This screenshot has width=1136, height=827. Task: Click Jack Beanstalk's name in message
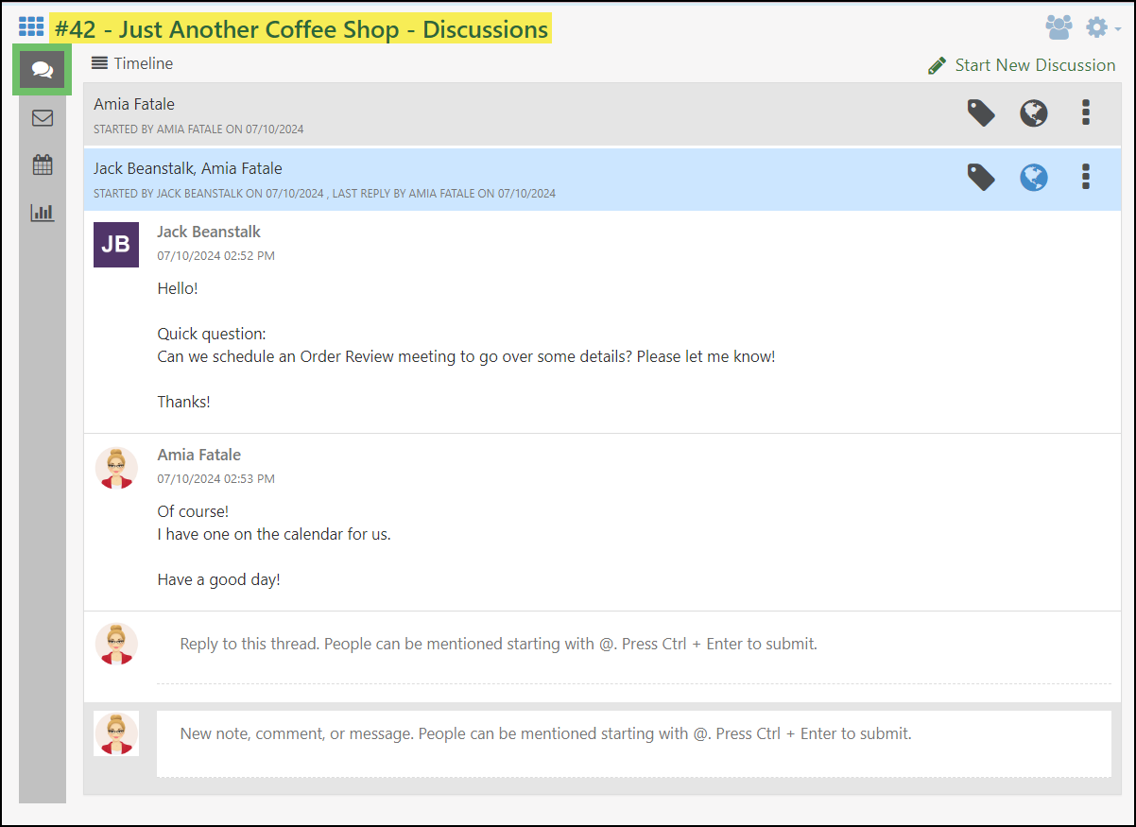(209, 232)
